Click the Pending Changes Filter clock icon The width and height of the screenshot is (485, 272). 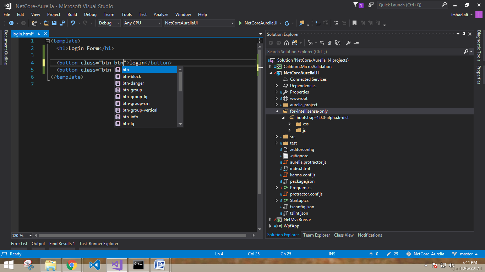click(310, 43)
